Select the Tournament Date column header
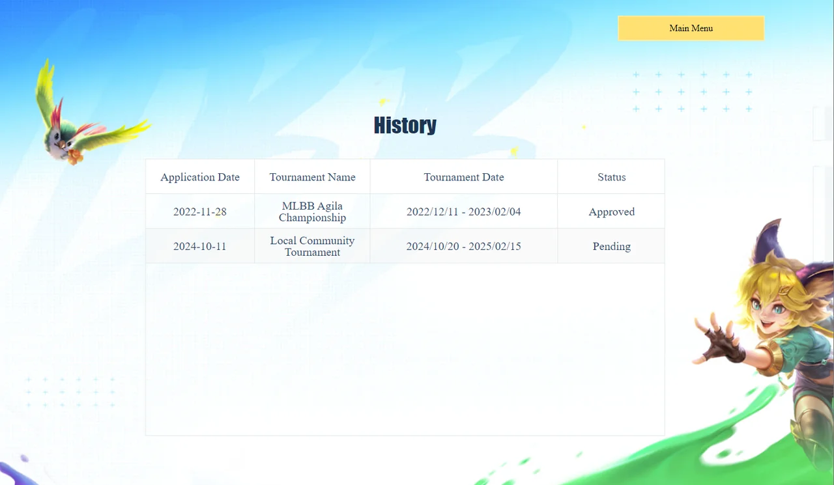Viewport: 834px width, 485px height. pyautogui.click(x=463, y=176)
